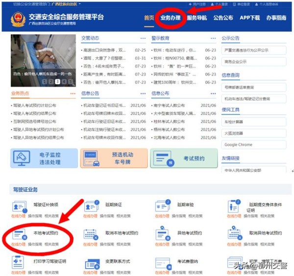
Task: Select slide 4 in the news carousel
Action: (64, 81)
